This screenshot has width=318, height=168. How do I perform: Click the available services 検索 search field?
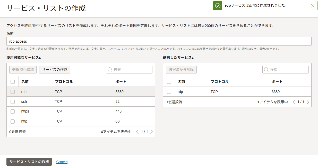point(132,70)
